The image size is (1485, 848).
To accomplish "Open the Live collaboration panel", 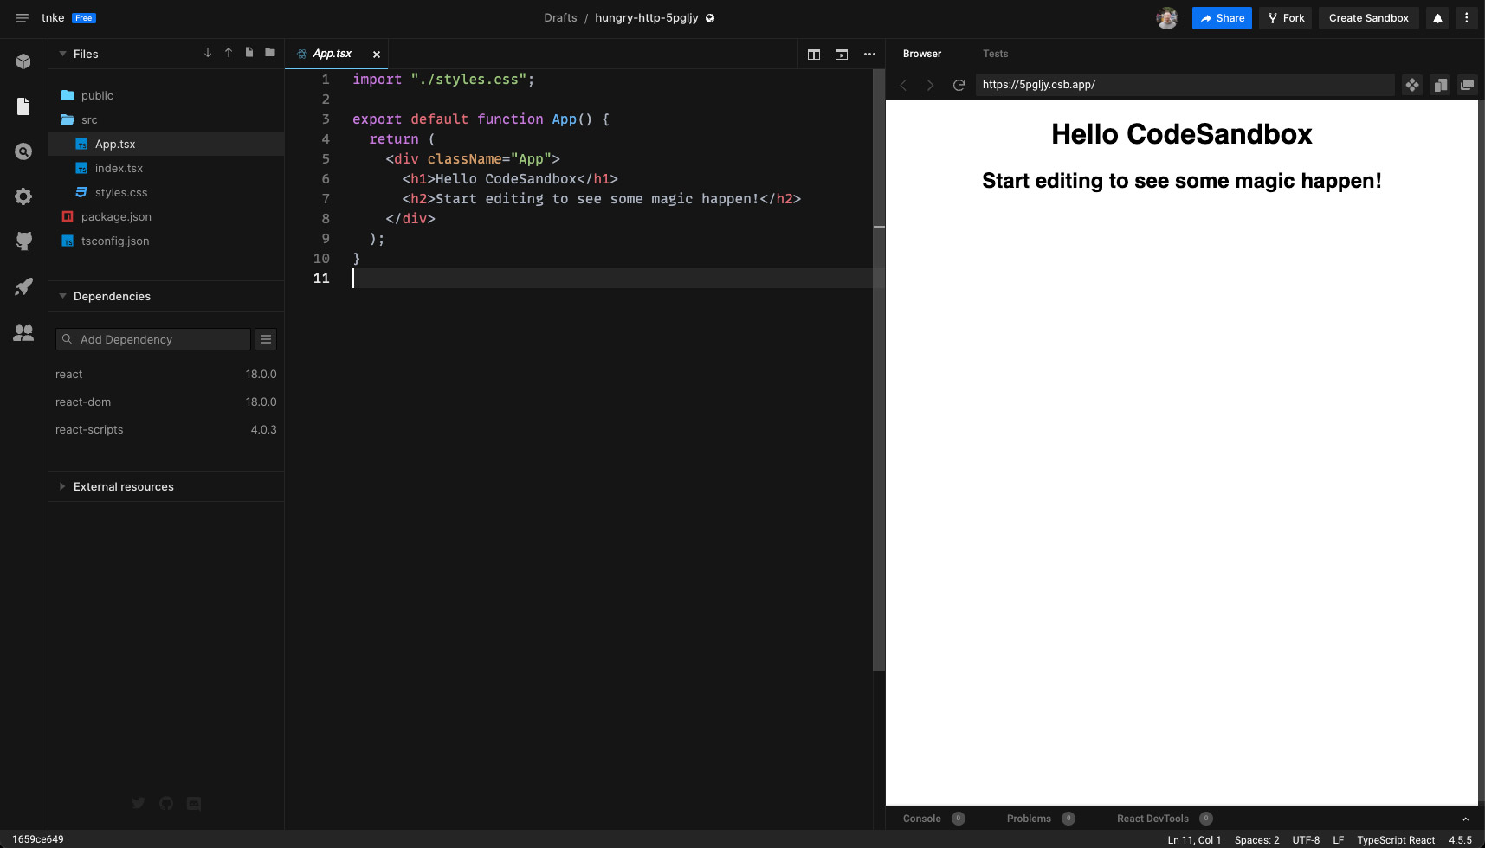I will click(x=23, y=333).
